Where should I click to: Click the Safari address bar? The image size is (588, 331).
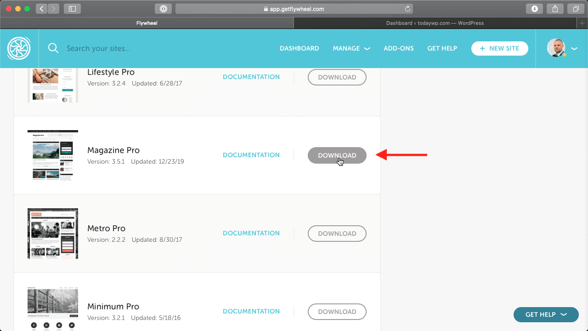point(294,9)
